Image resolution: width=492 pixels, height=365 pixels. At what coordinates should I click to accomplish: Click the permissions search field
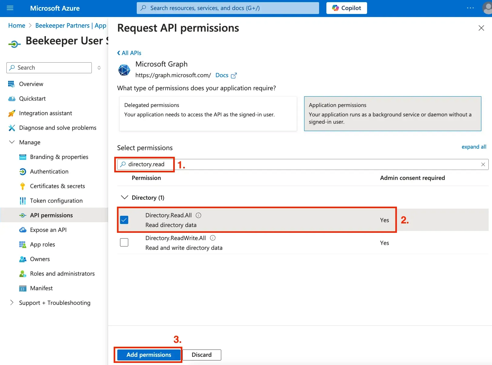[x=303, y=164]
